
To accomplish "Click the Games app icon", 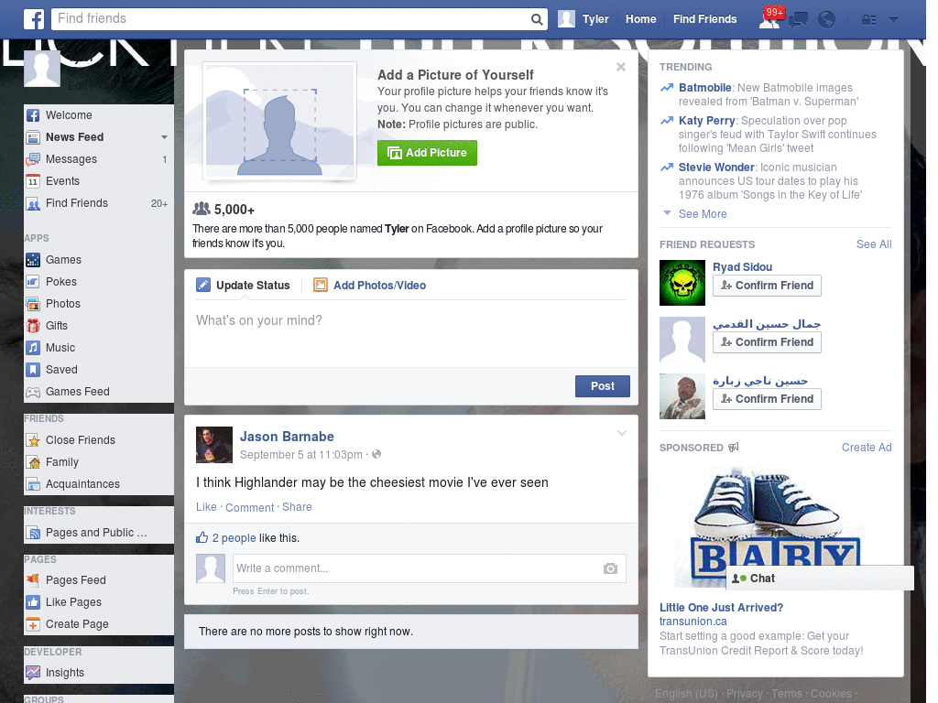I will click(33, 260).
